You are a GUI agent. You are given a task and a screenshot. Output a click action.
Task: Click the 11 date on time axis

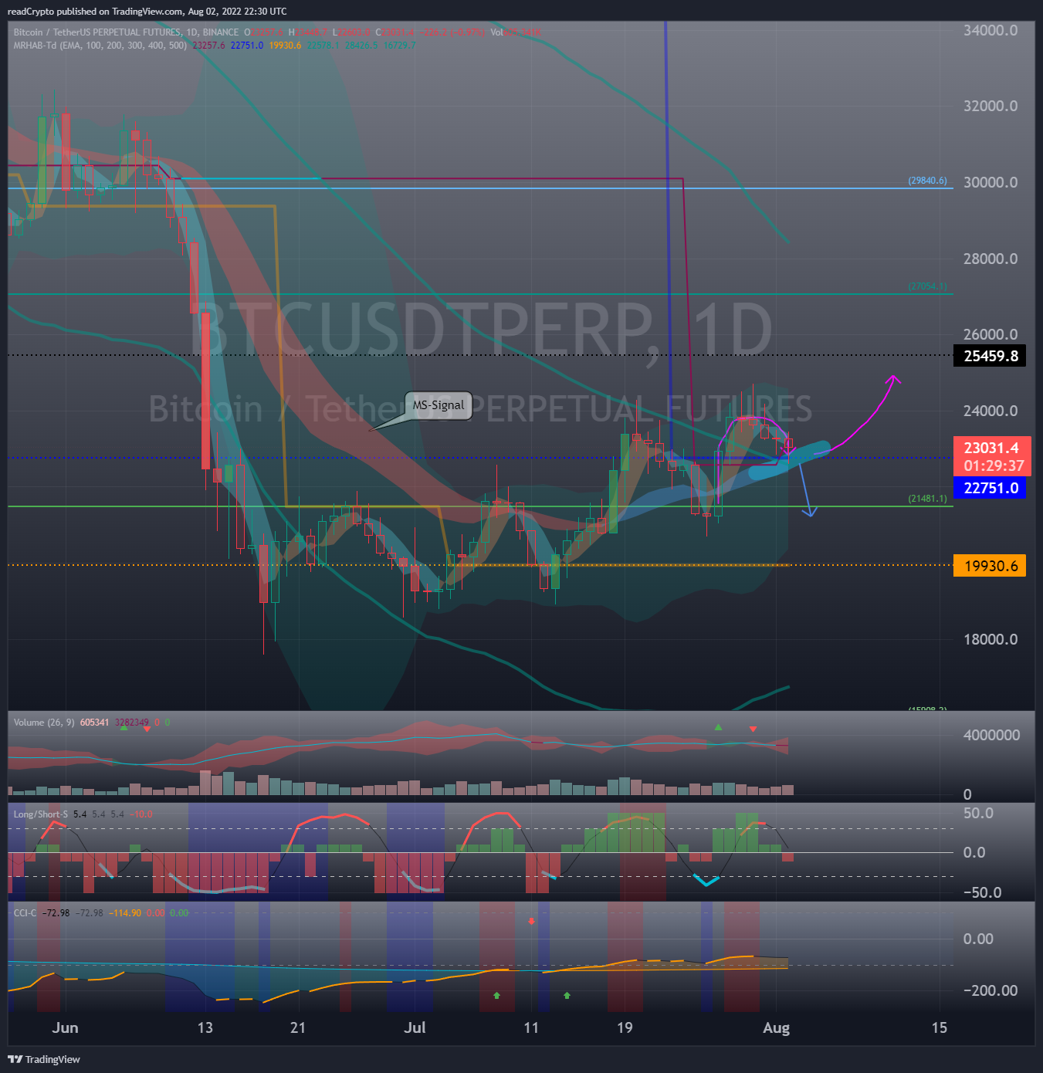pos(531,1027)
